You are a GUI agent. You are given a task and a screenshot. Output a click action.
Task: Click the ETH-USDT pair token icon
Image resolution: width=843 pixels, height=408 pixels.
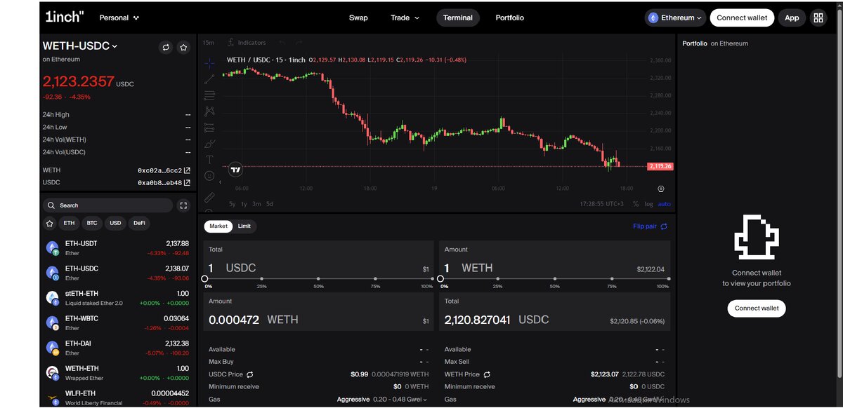[52, 247]
